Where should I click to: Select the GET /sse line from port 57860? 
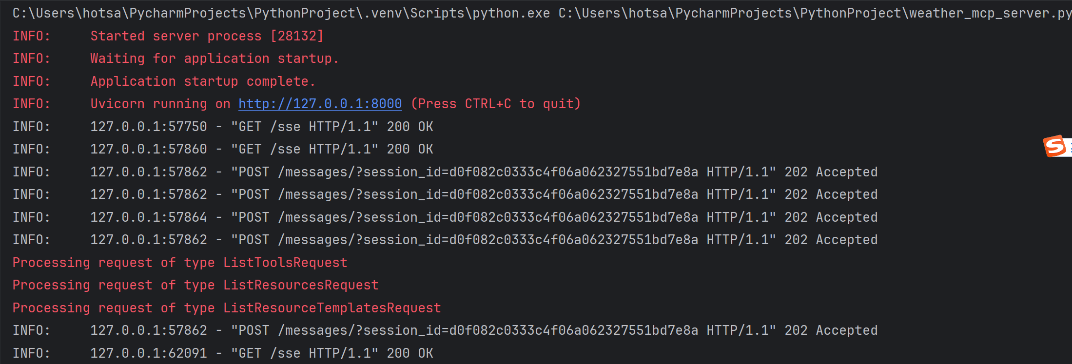(261, 149)
